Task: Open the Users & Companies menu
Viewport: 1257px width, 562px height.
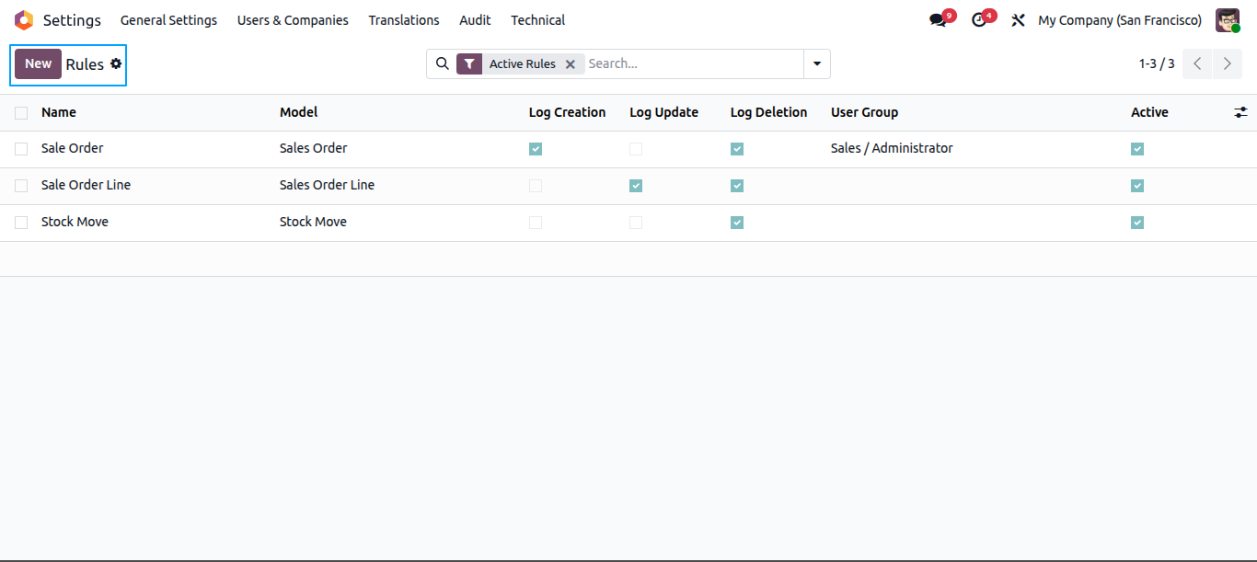Action: 293,20
